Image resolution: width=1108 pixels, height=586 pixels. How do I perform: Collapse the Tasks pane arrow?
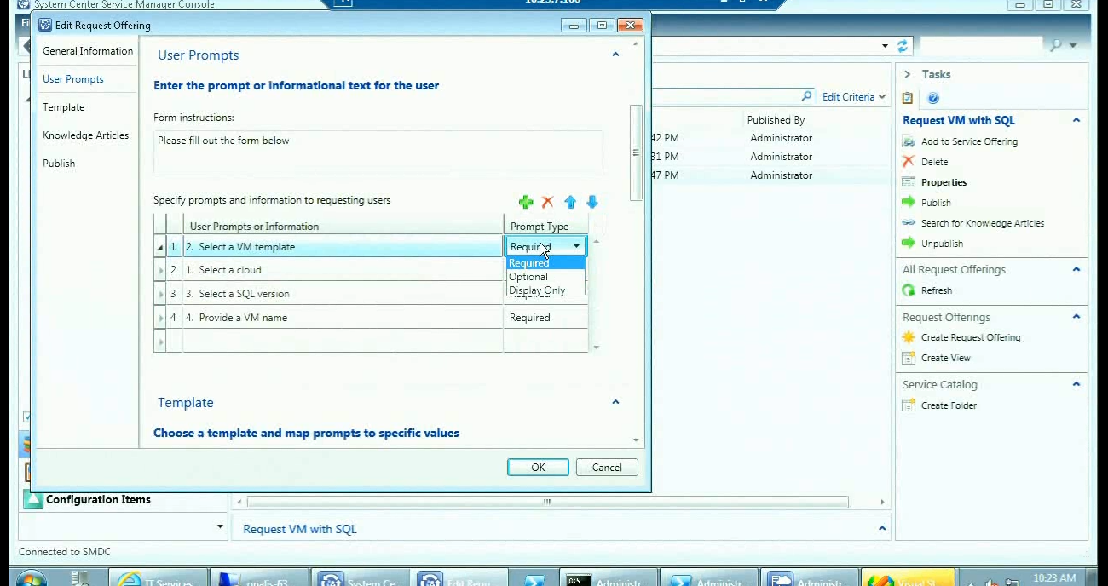tap(908, 74)
